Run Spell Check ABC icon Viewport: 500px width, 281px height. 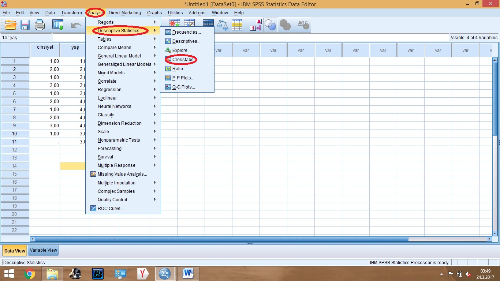point(303,25)
